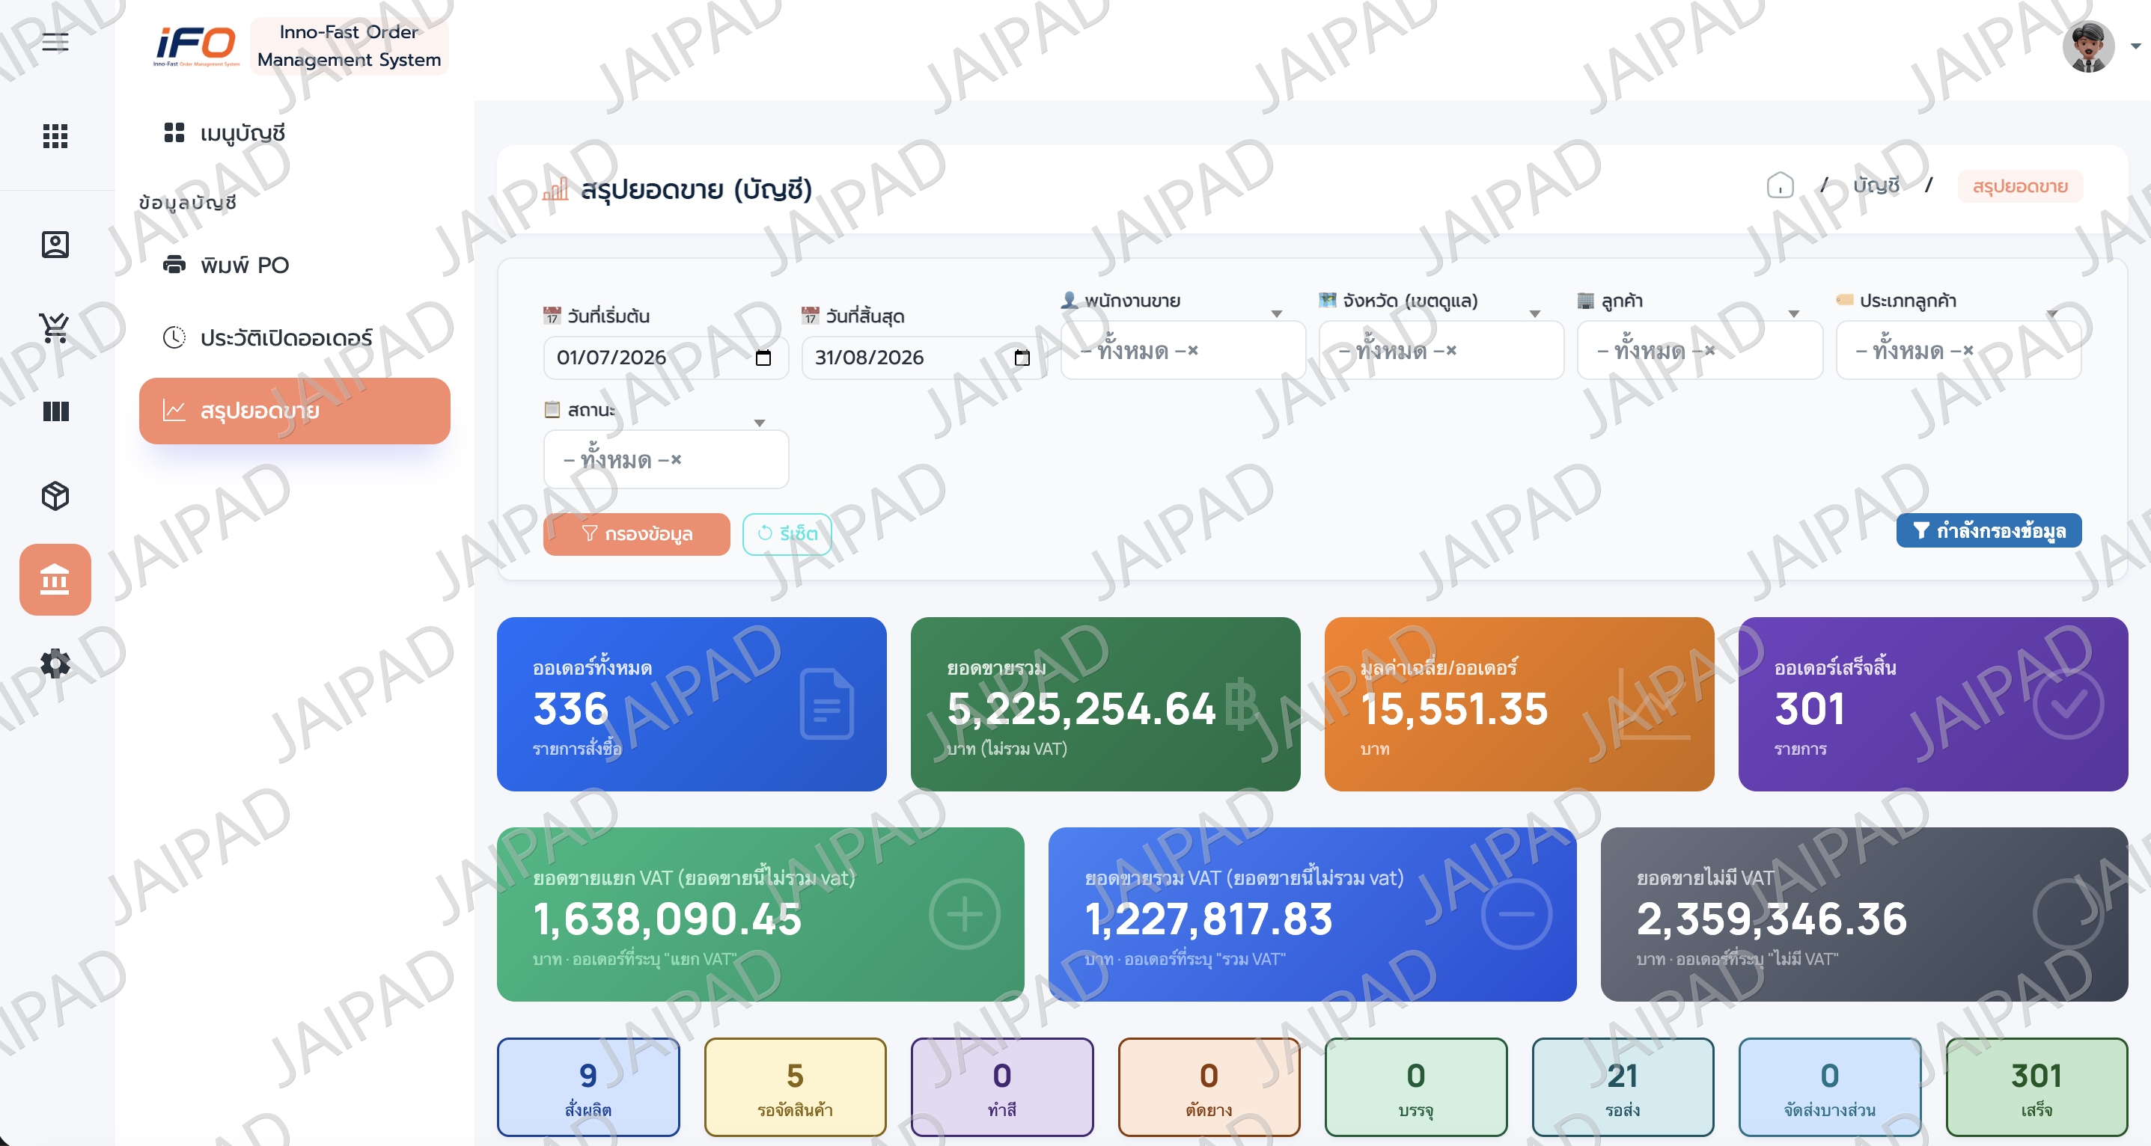Click the bar chart icon beside page title

[x=555, y=189]
